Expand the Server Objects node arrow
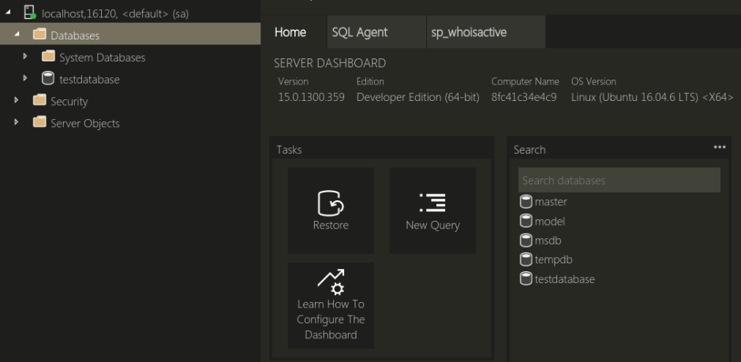Viewport: 741px width, 362px height. pyautogui.click(x=17, y=123)
